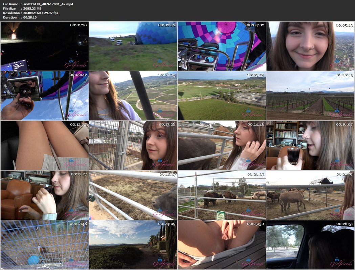Select the thumbnail stamped 00:17:27
This screenshot has width=355, height=270.
(45, 195)
